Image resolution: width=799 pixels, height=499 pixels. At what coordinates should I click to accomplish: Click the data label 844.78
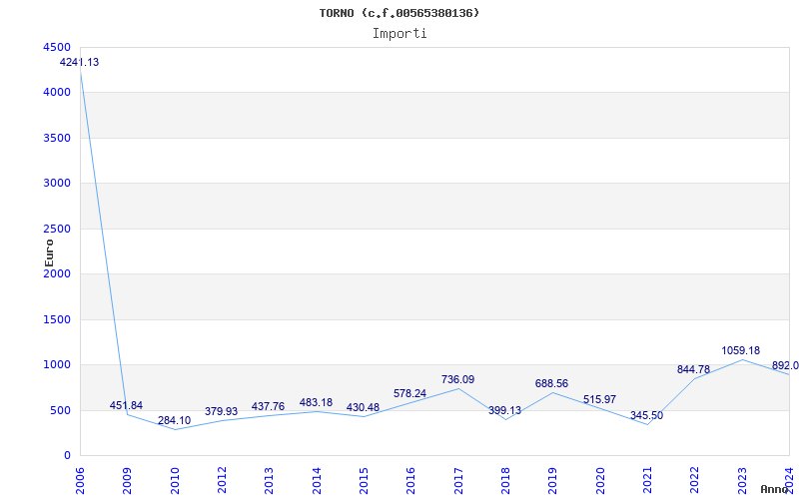click(693, 369)
